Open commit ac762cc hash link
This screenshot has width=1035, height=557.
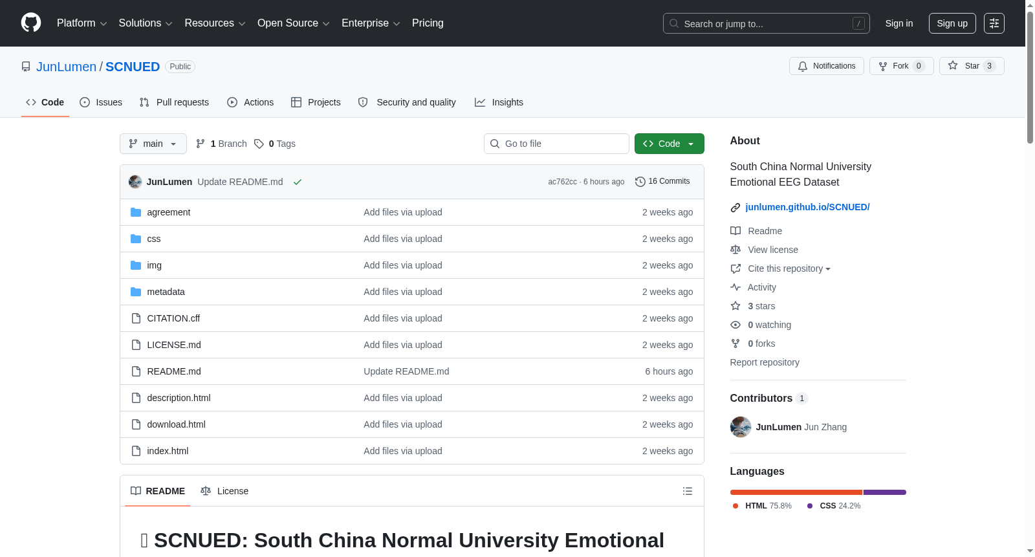pos(562,182)
